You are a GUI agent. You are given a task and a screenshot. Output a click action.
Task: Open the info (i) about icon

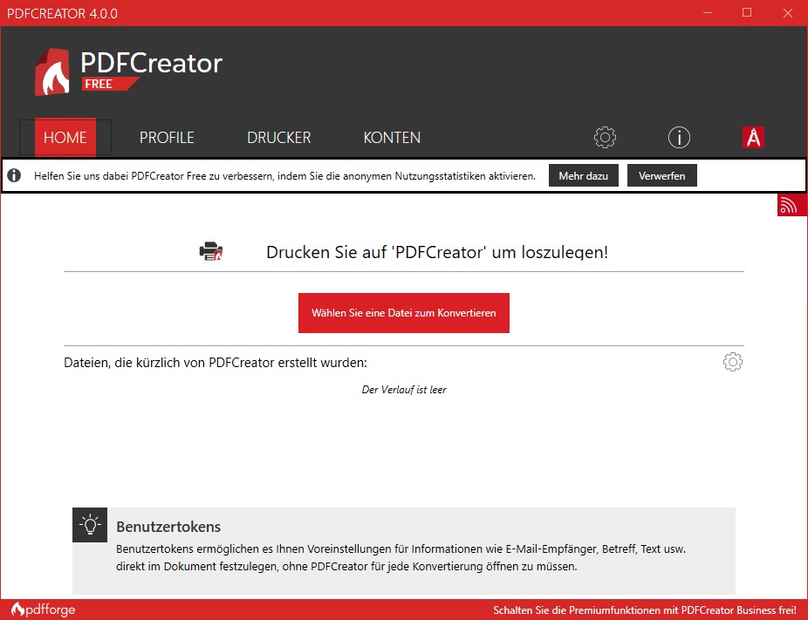(679, 138)
